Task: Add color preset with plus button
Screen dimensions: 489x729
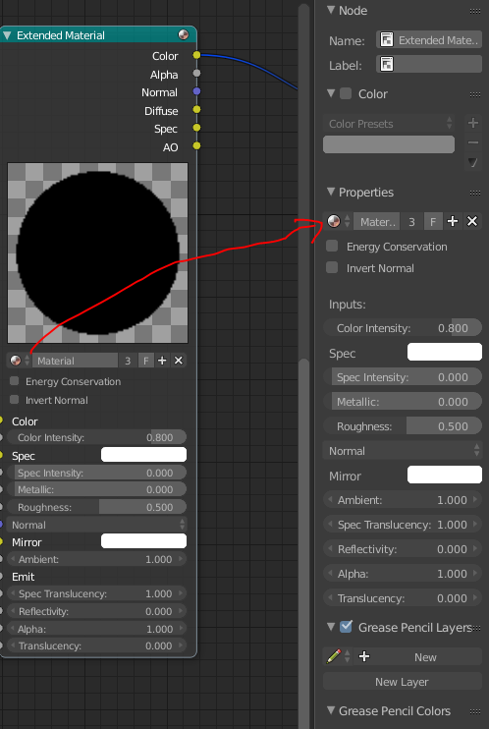Action: 472,123
